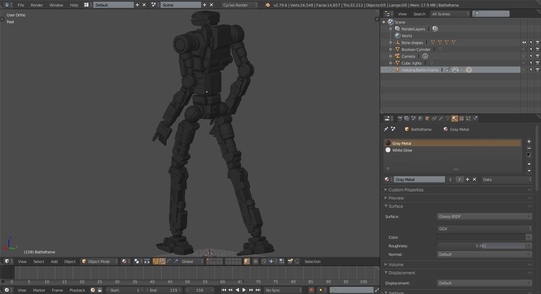Collapse the Surface panel
Screen dimensions: 541x294
pos(396,206)
